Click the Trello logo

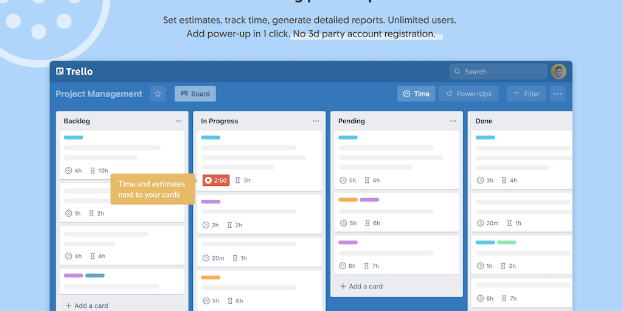(x=74, y=72)
